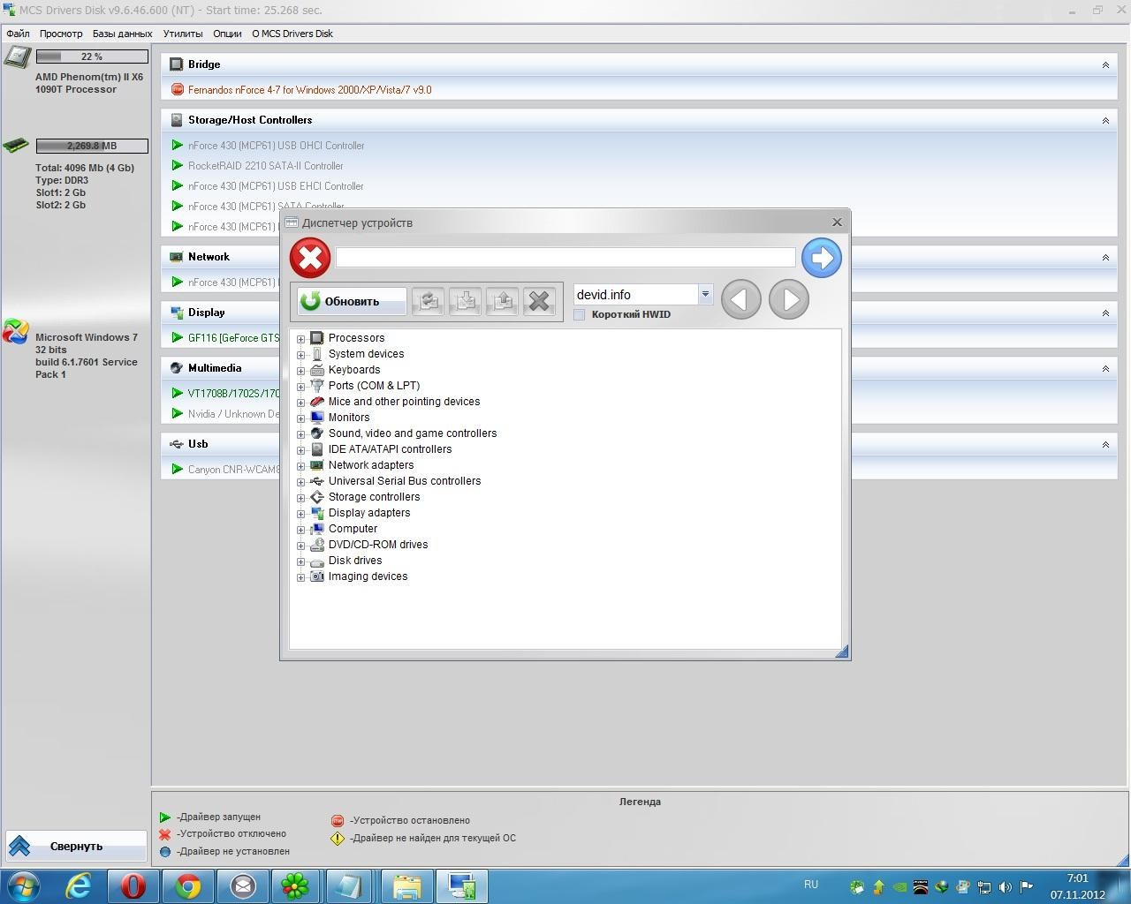Select the Imaging devices item
The width and height of the screenshot is (1131, 904).
pyautogui.click(x=368, y=576)
